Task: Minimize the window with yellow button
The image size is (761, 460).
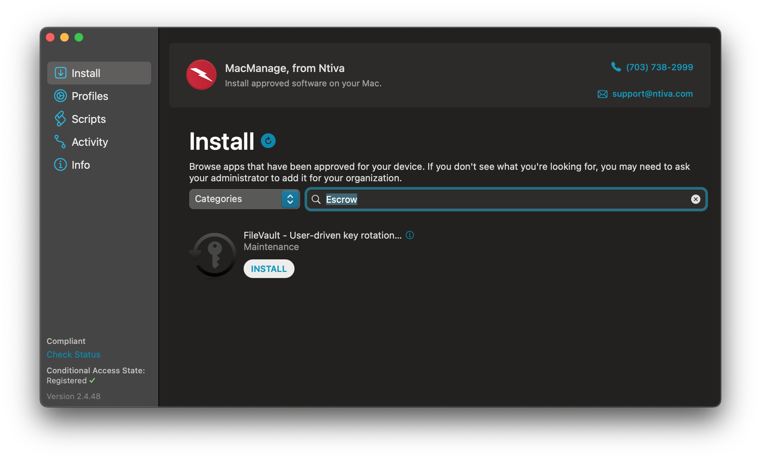Action: [x=64, y=37]
